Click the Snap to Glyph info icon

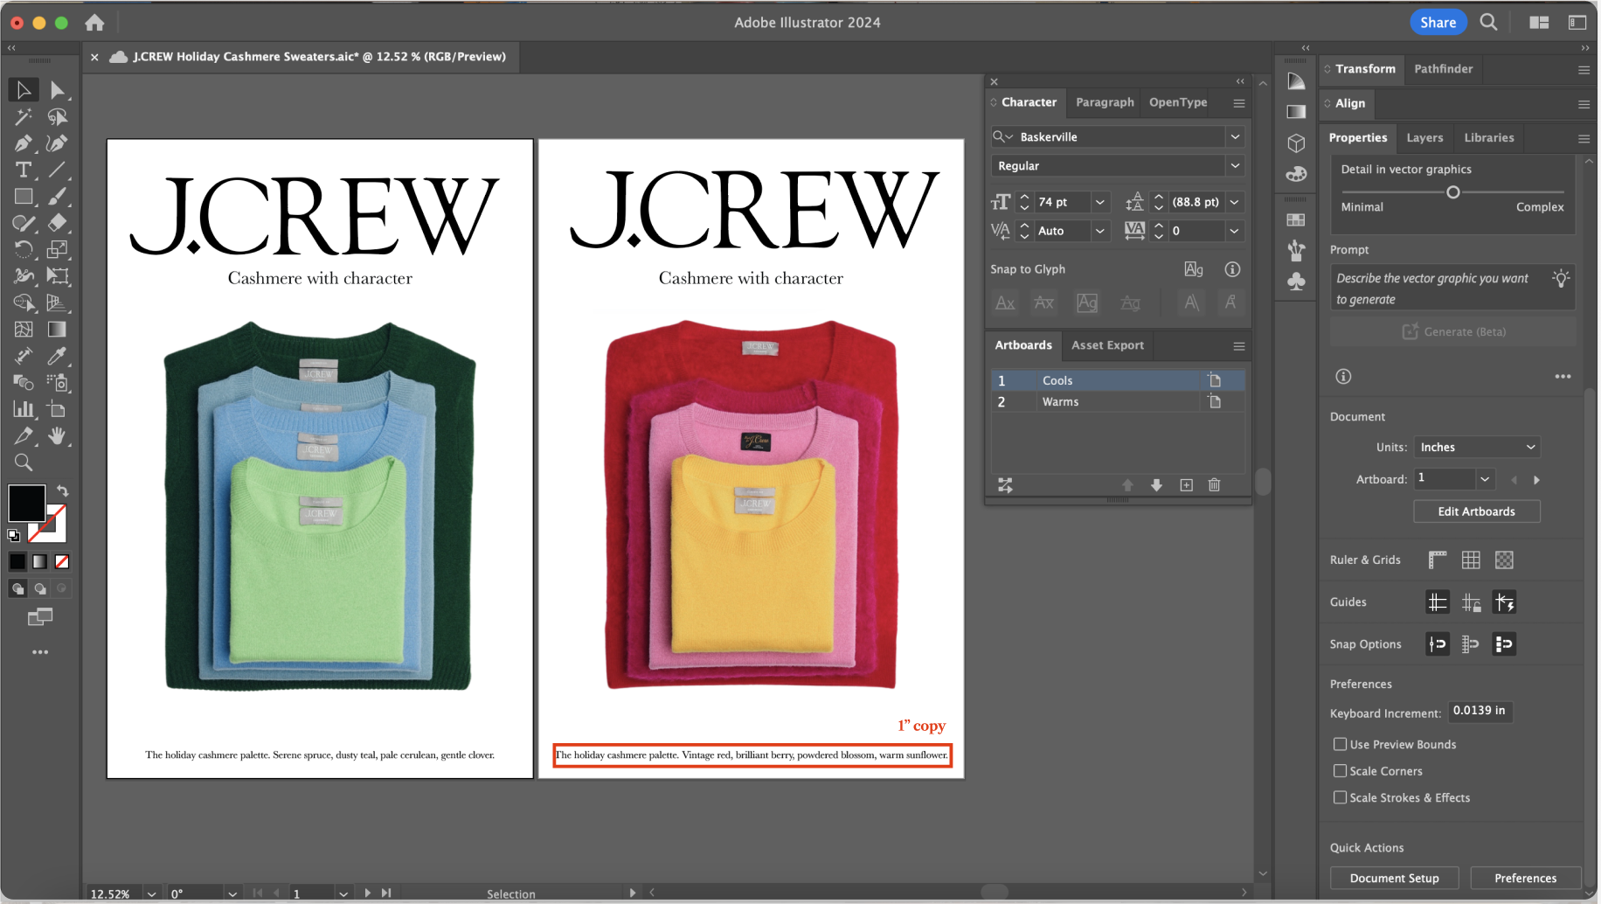(1232, 269)
